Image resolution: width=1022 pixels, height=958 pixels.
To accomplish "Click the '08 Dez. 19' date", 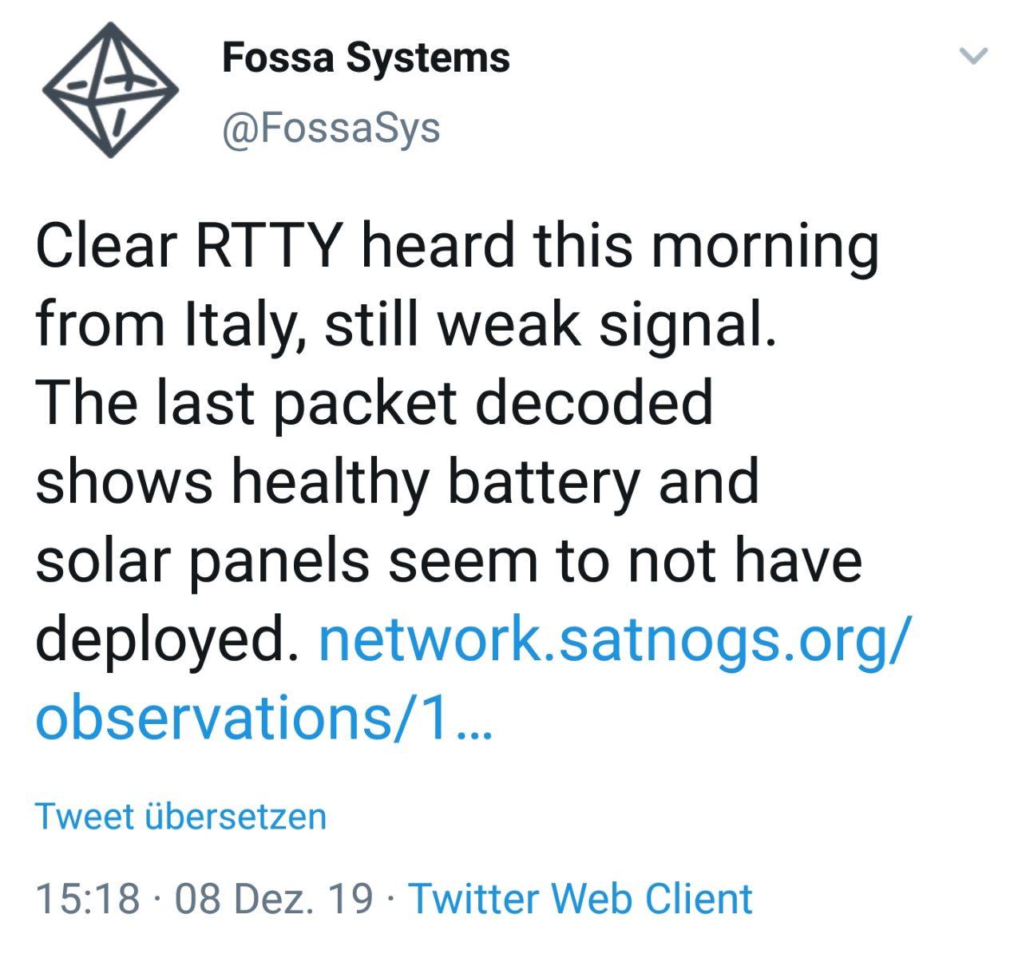I will click(274, 898).
